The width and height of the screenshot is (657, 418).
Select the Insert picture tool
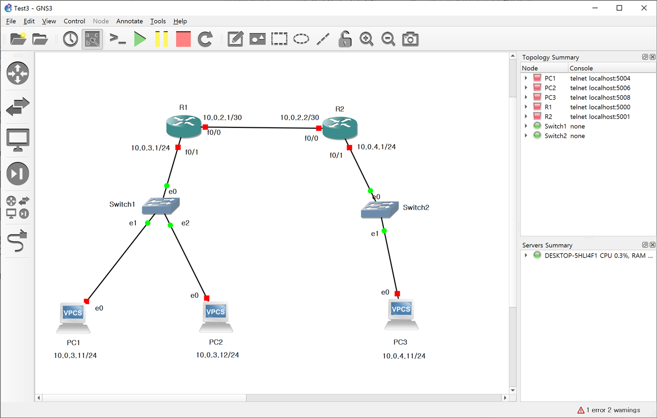point(257,39)
